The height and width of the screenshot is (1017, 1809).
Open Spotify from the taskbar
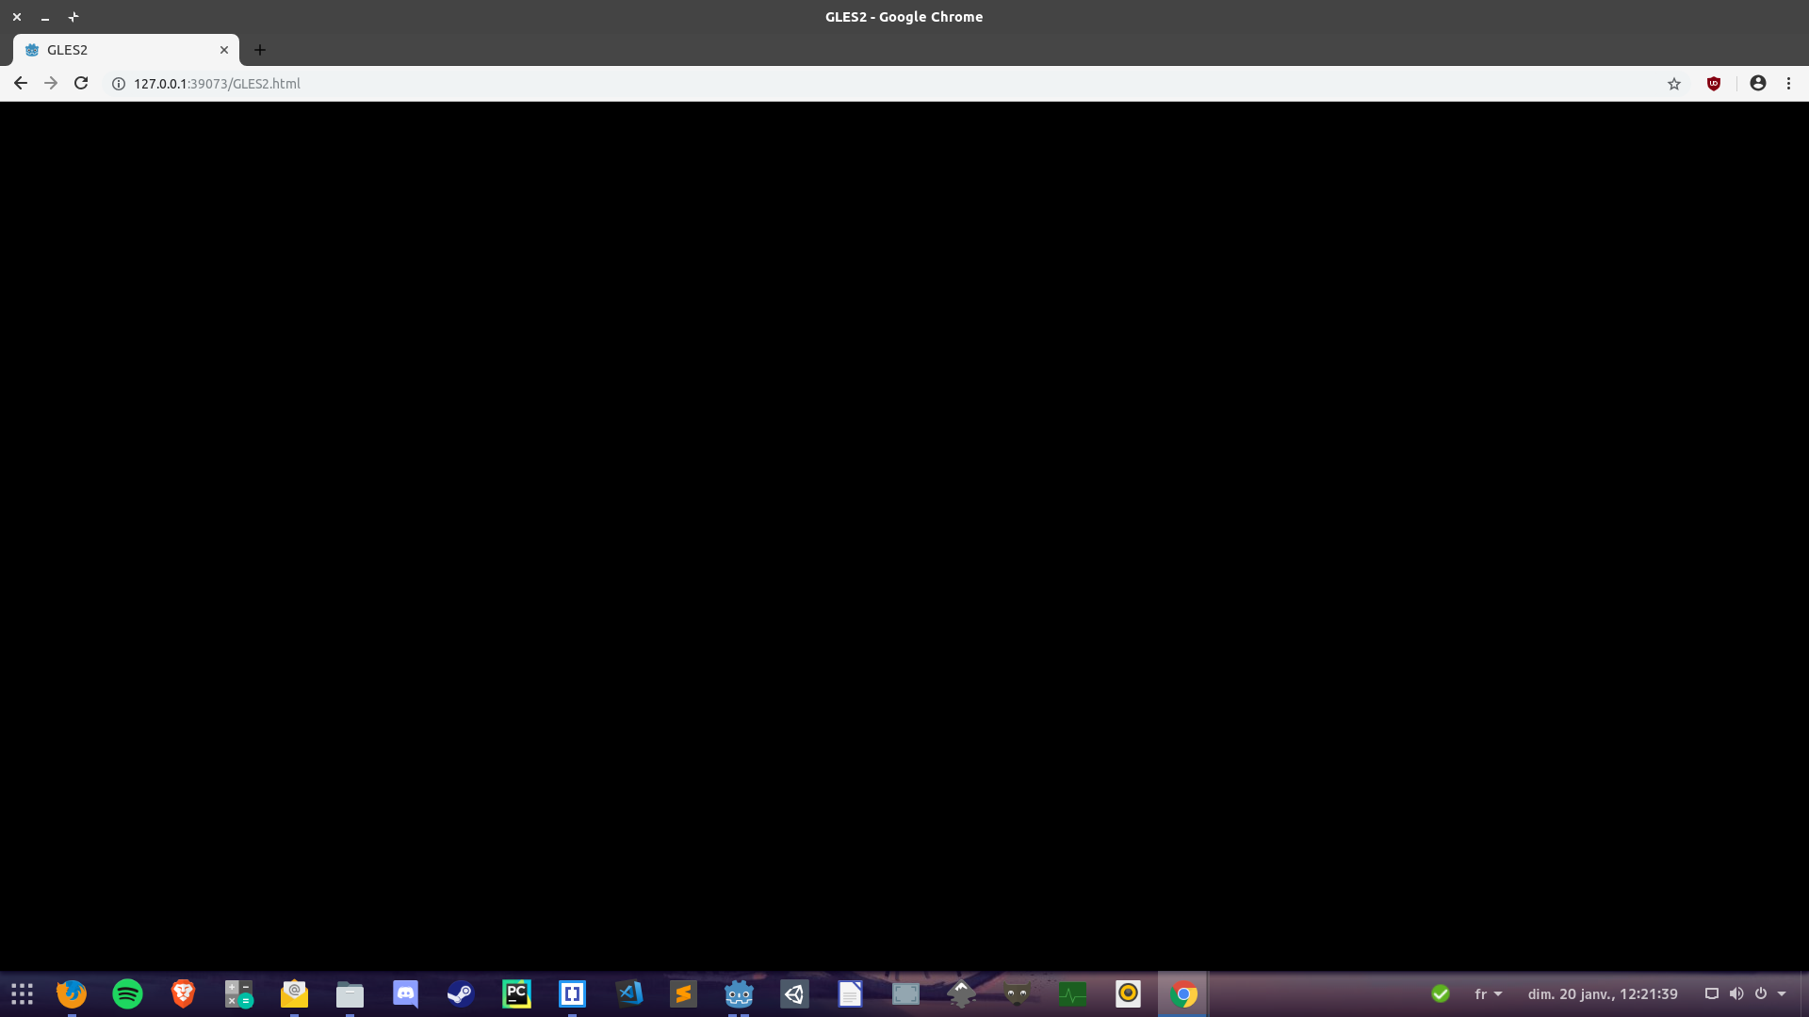tap(126, 993)
